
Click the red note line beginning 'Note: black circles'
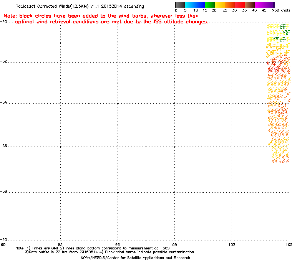tap(101, 16)
